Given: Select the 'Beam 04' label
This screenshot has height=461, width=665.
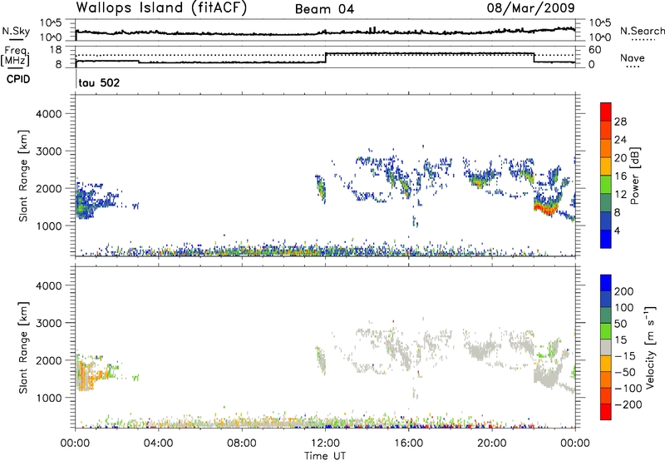Looking at the screenshot, I should tap(324, 9).
